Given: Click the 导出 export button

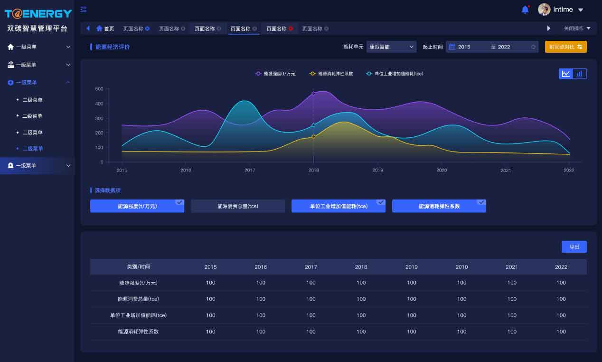Looking at the screenshot, I should pos(574,247).
